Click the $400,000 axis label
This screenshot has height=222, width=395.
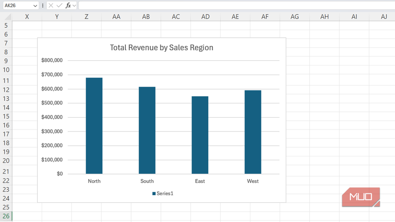coord(52,117)
